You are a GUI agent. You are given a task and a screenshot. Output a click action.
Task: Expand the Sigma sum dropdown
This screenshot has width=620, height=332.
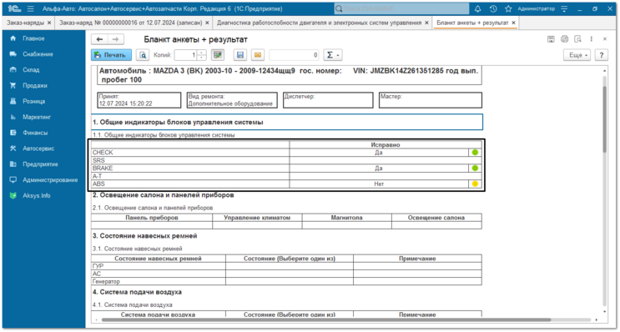(333, 55)
